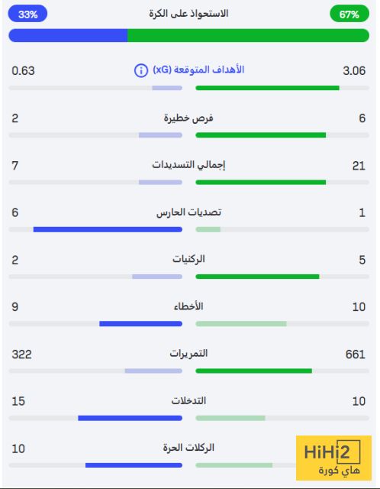Screen dimensions: 380x489
Task: Click the 67% possession badge
Action: tap(349, 14)
